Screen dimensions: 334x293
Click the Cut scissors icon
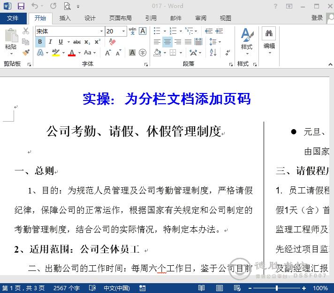point(26,31)
